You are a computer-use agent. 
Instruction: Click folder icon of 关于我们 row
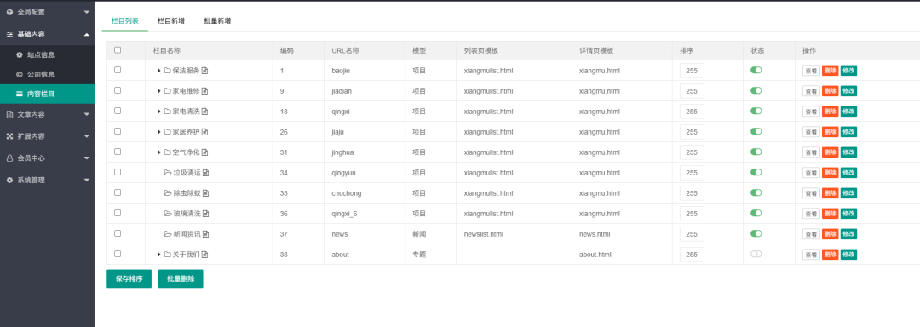coord(167,255)
